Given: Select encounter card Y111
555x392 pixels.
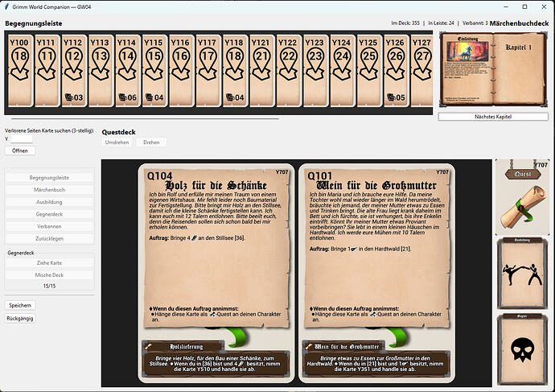Looking at the screenshot, I should (47, 71).
